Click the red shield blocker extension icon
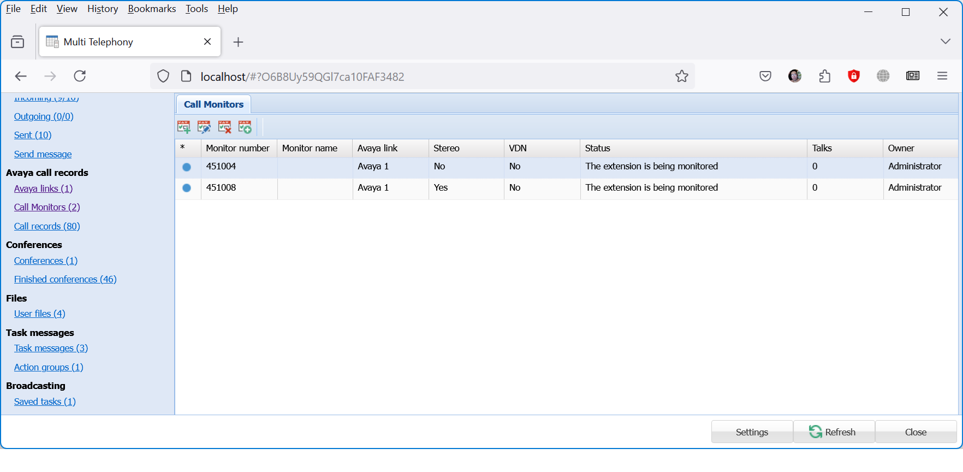This screenshot has width=963, height=472. tap(854, 76)
